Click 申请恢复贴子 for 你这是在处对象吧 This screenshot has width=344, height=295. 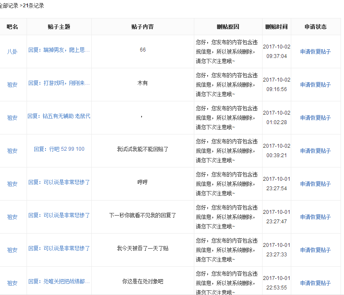coord(315,283)
